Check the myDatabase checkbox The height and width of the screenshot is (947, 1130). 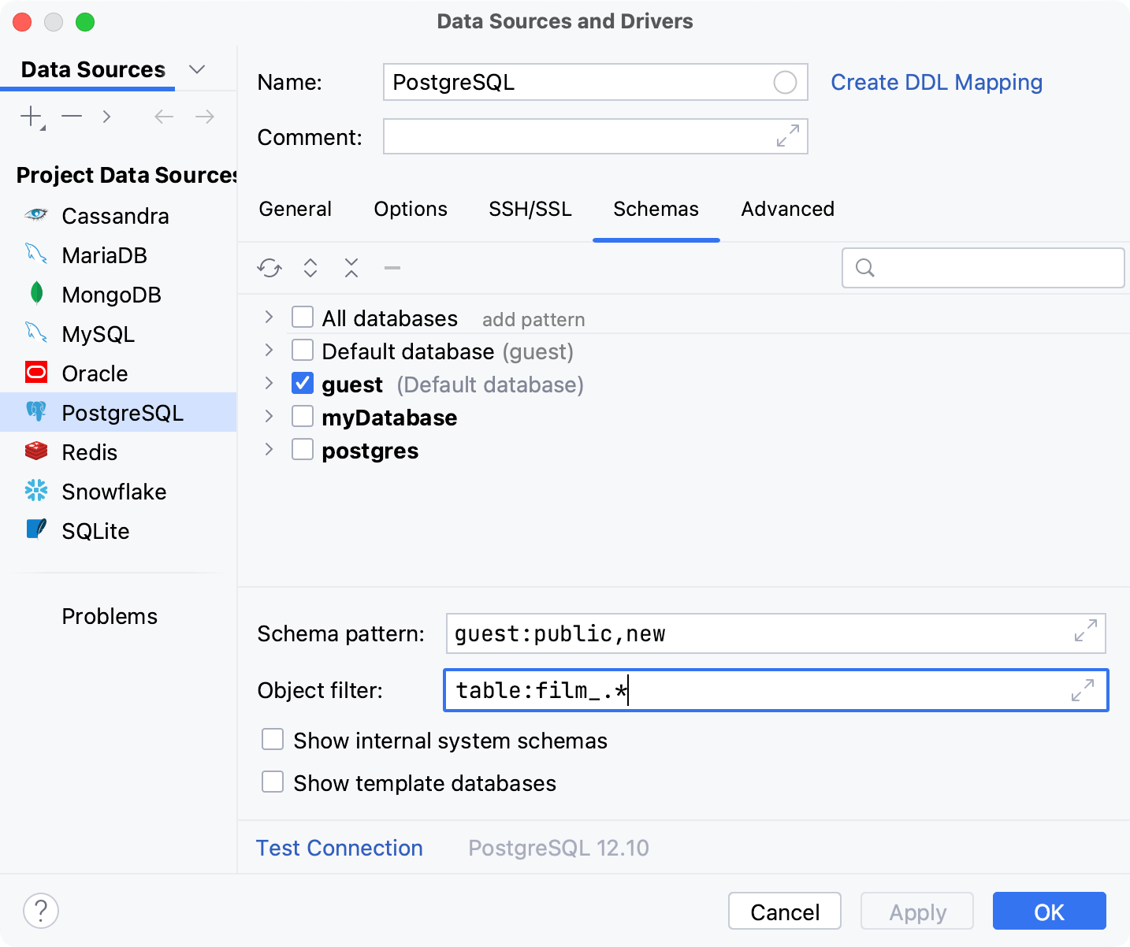tap(302, 416)
